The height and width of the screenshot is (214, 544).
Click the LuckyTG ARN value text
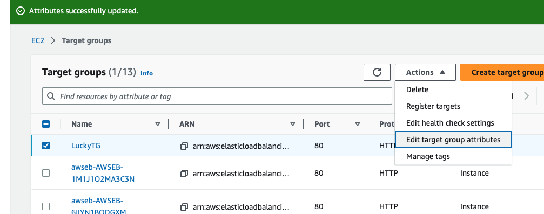pyautogui.click(x=241, y=146)
